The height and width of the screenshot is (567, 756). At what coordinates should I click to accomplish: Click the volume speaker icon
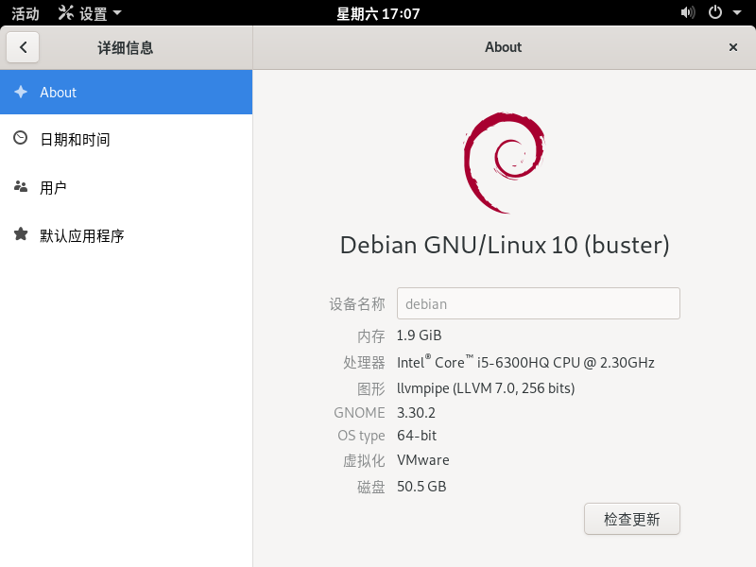click(x=688, y=12)
